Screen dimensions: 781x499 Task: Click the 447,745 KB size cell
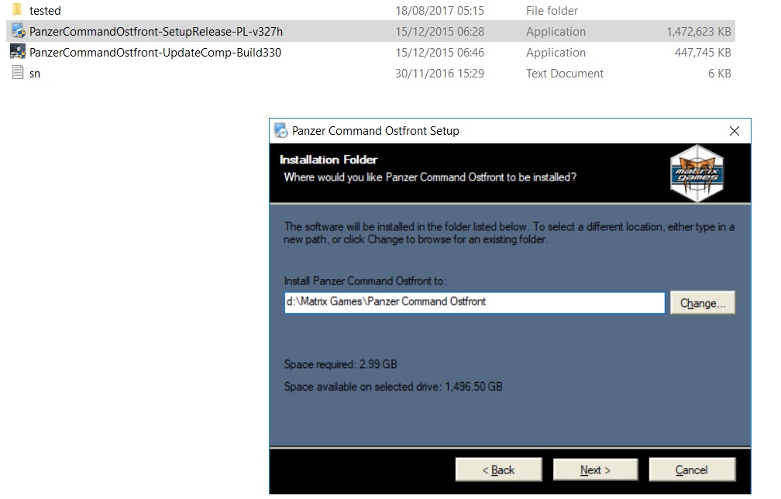(x=703, y=52)
